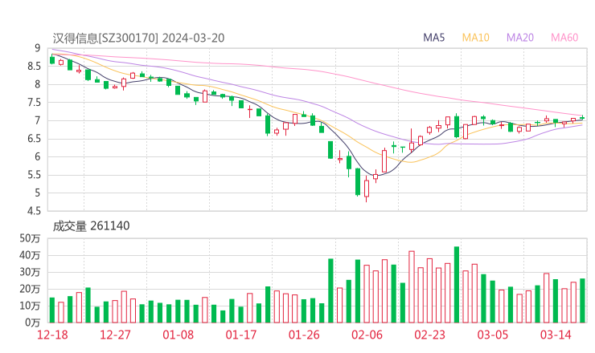Click the MA60 legend label
Screen dimensions: 595x353
[564, 38]
